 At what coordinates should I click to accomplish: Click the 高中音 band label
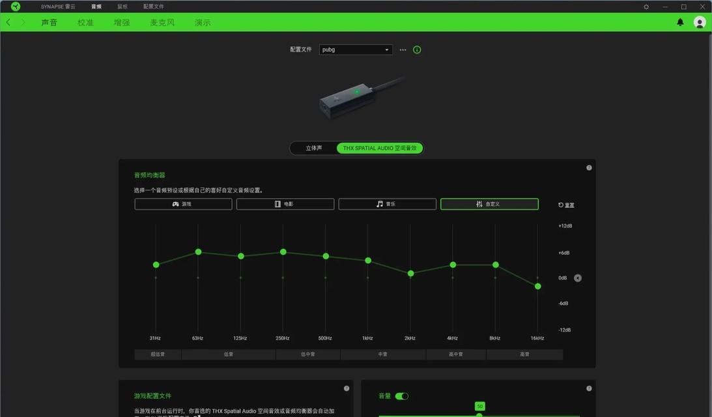point(456,354)
